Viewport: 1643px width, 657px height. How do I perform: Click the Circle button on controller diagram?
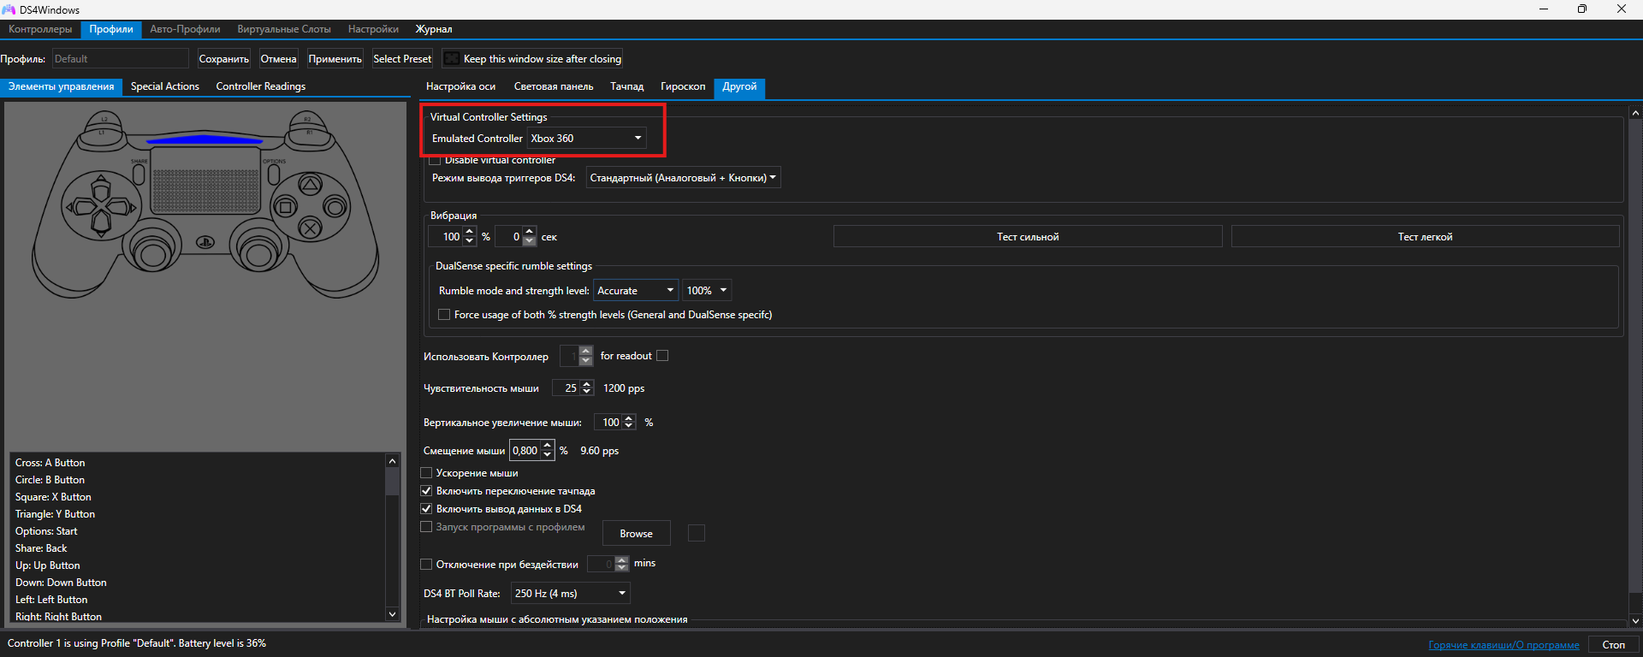(x=335, y=207)
